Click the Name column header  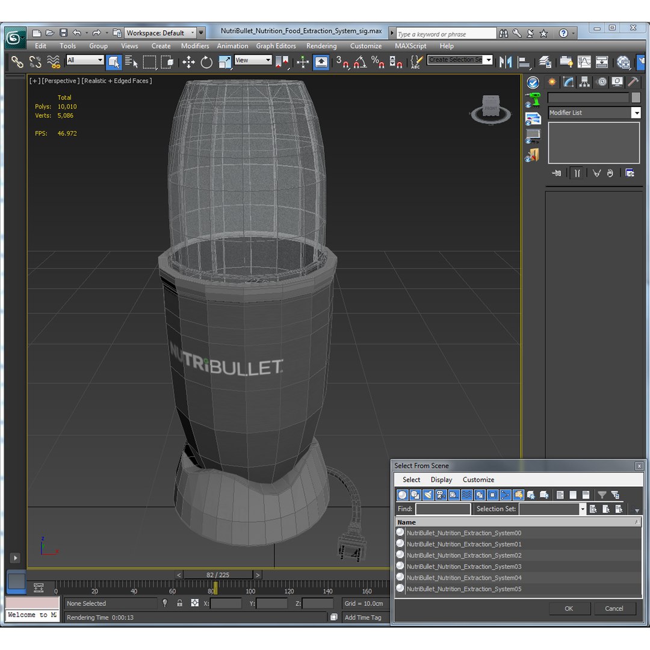pyautogui.click(x=518, y=522)
